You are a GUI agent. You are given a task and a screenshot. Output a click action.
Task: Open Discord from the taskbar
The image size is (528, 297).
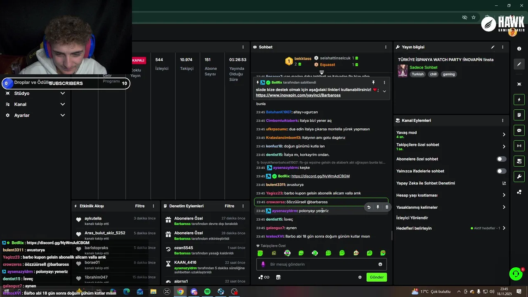194,292
